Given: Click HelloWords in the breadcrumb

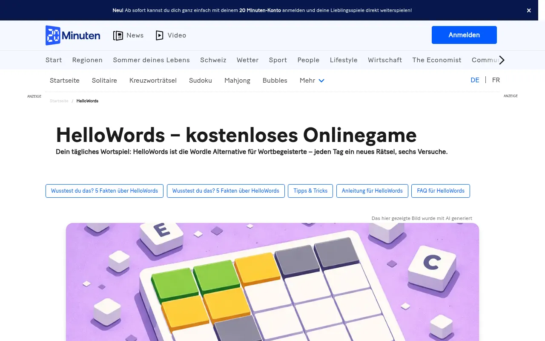Looking at the screenshot, I should click(x=87, y=101).
